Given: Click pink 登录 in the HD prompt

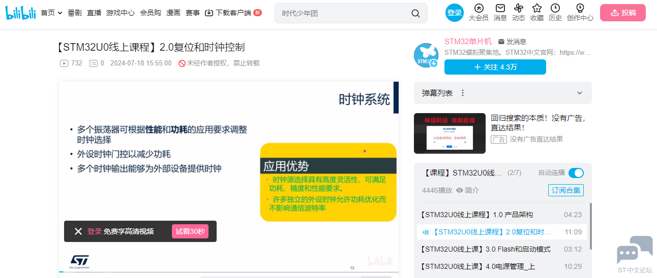Looking at the screenshot, I should click(94, 231).
